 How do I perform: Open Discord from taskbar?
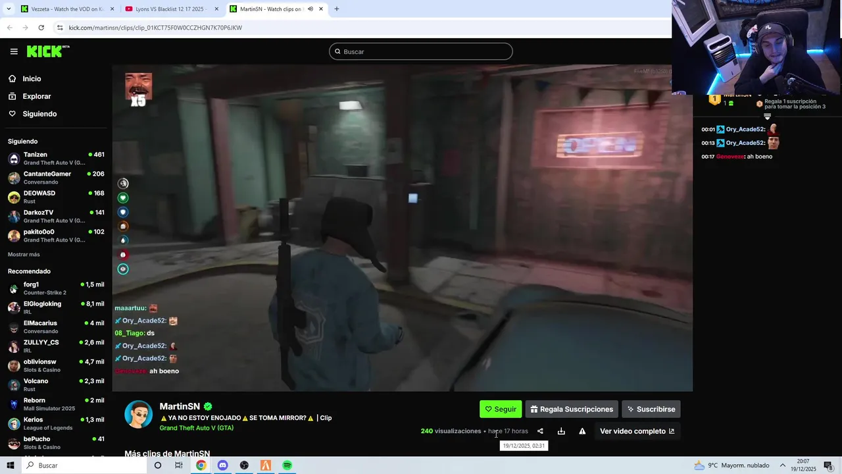click(222, 465)
